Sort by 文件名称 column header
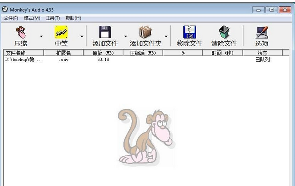 [x=24, y=53]
